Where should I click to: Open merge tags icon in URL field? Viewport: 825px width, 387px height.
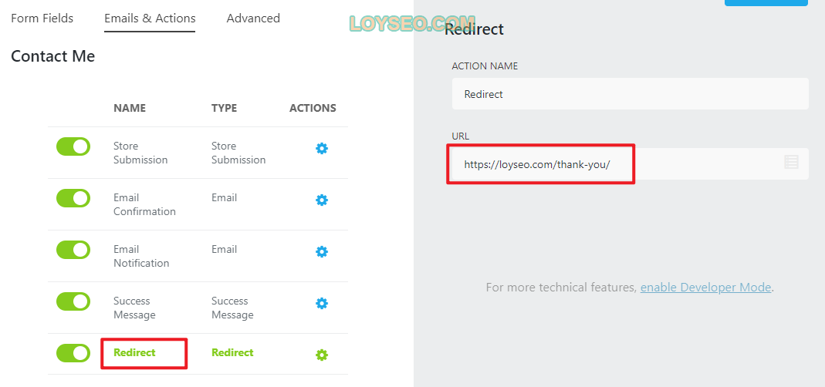pyautogui.click(x=791, y=163)
